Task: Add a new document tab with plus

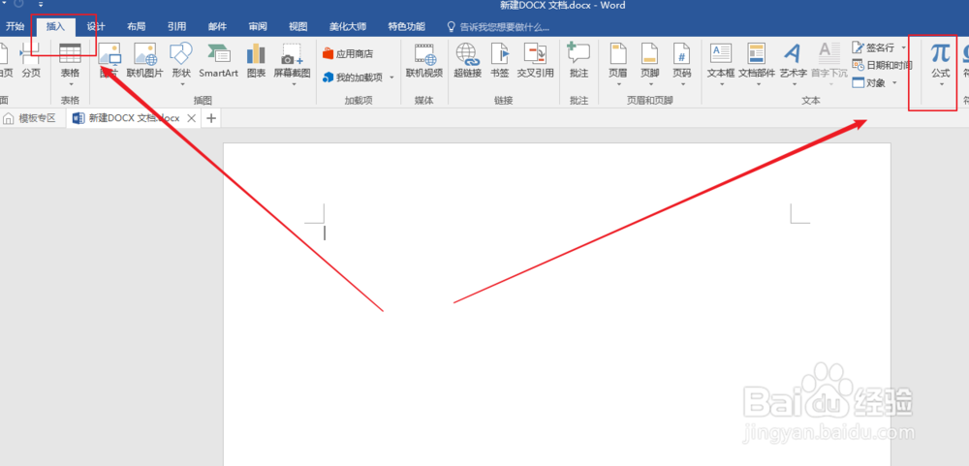Action: [210, 118]
